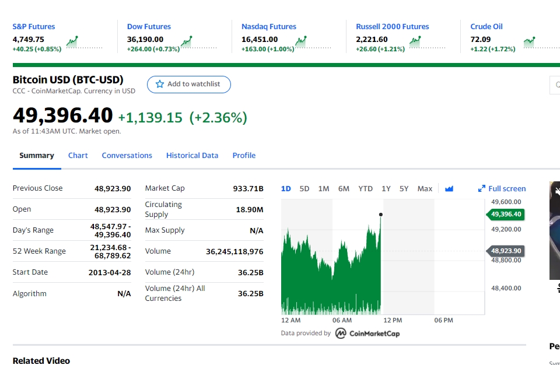Click the green 49,396.40 price label on chart axis
Screen dimensions: 560x365
coord(506,215)
